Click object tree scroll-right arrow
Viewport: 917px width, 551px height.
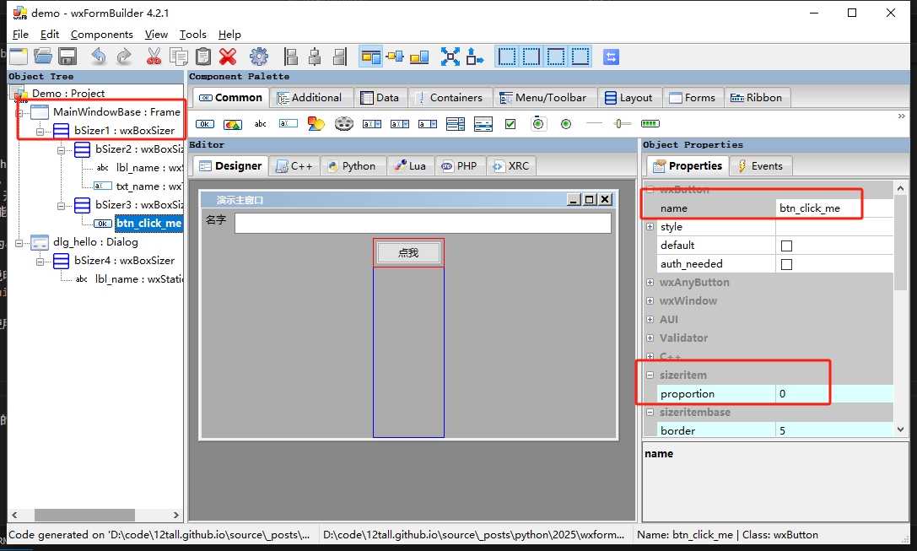tap(175, 515)
